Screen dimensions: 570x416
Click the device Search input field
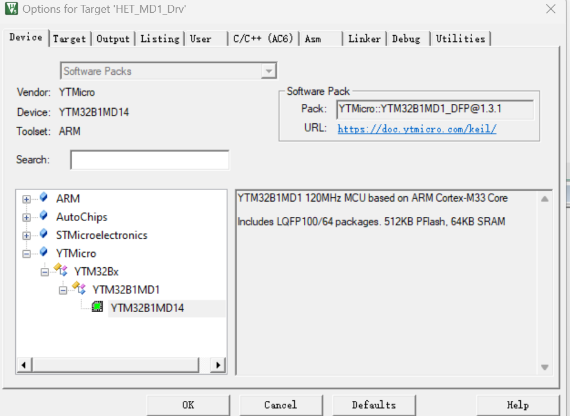149,160
